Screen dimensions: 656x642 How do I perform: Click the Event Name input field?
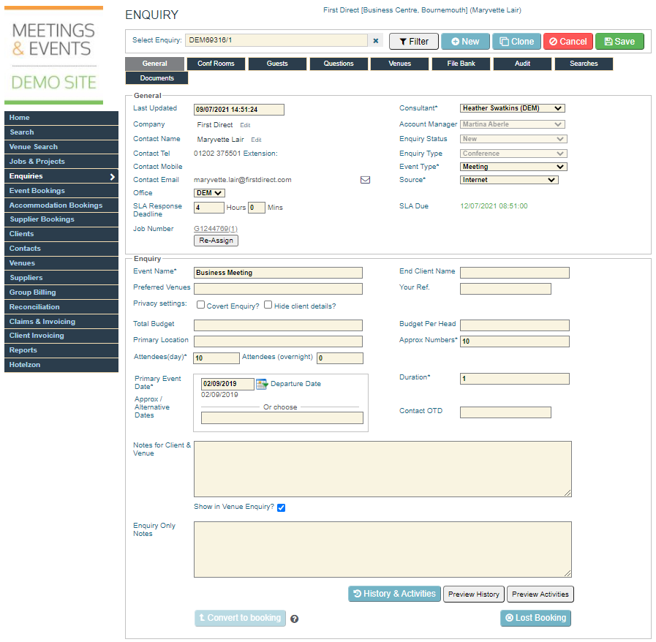(278, 273)
